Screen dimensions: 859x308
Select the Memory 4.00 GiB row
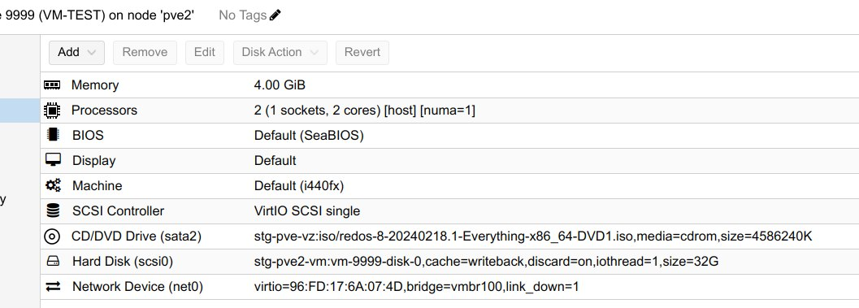pyautogui.click(x=449, y=85)
